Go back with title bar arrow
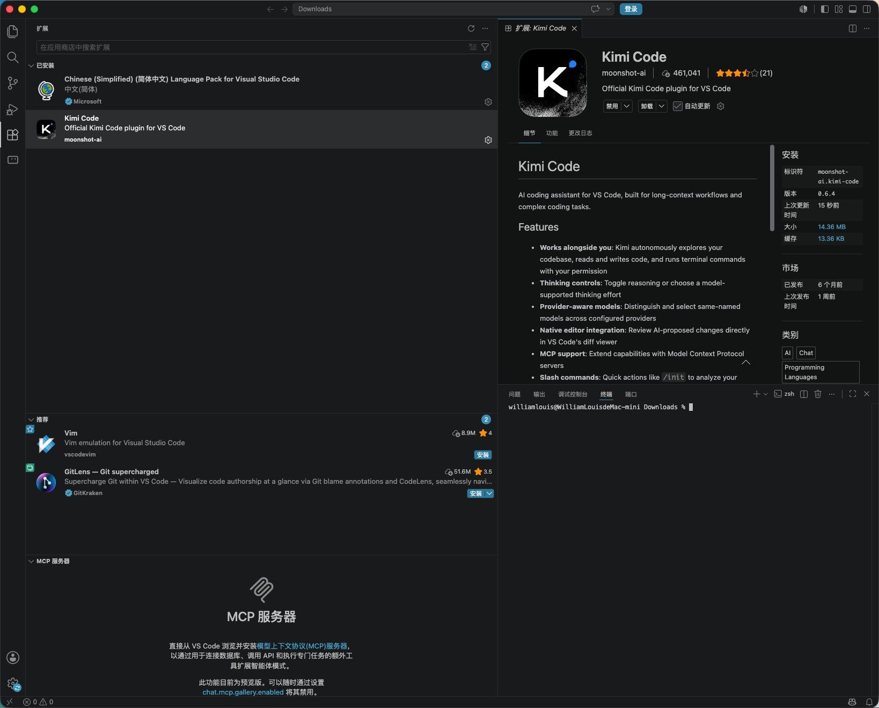The width and height of the screenshot is (879, 708). tap(270, 9)
